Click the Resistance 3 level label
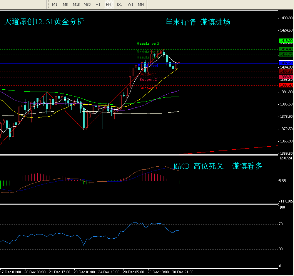This screenshot has height=276, width=294. pos(148,43)
